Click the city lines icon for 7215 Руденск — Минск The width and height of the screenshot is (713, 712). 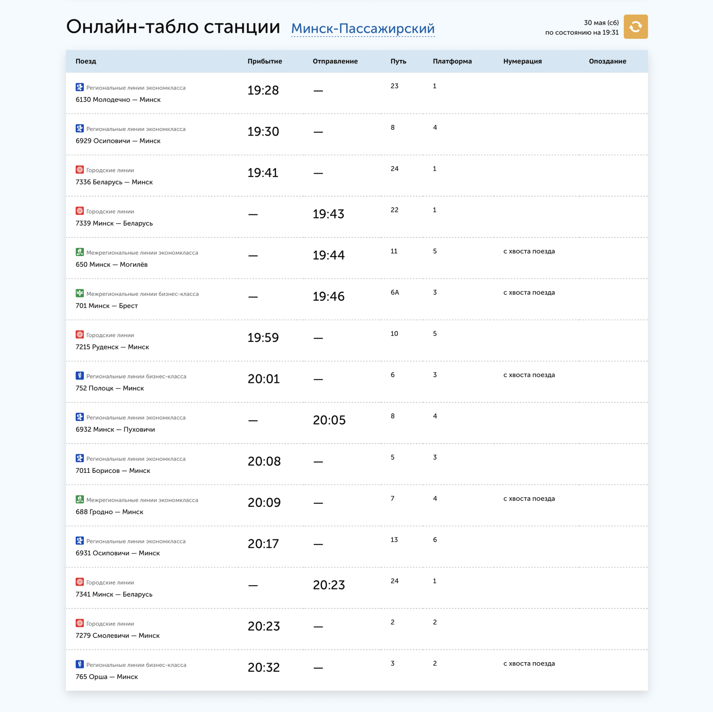click(80, 335)
